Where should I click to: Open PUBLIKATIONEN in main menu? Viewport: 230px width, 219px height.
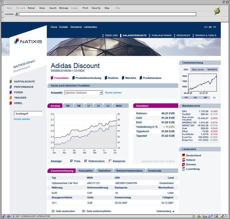coord(161,35)
